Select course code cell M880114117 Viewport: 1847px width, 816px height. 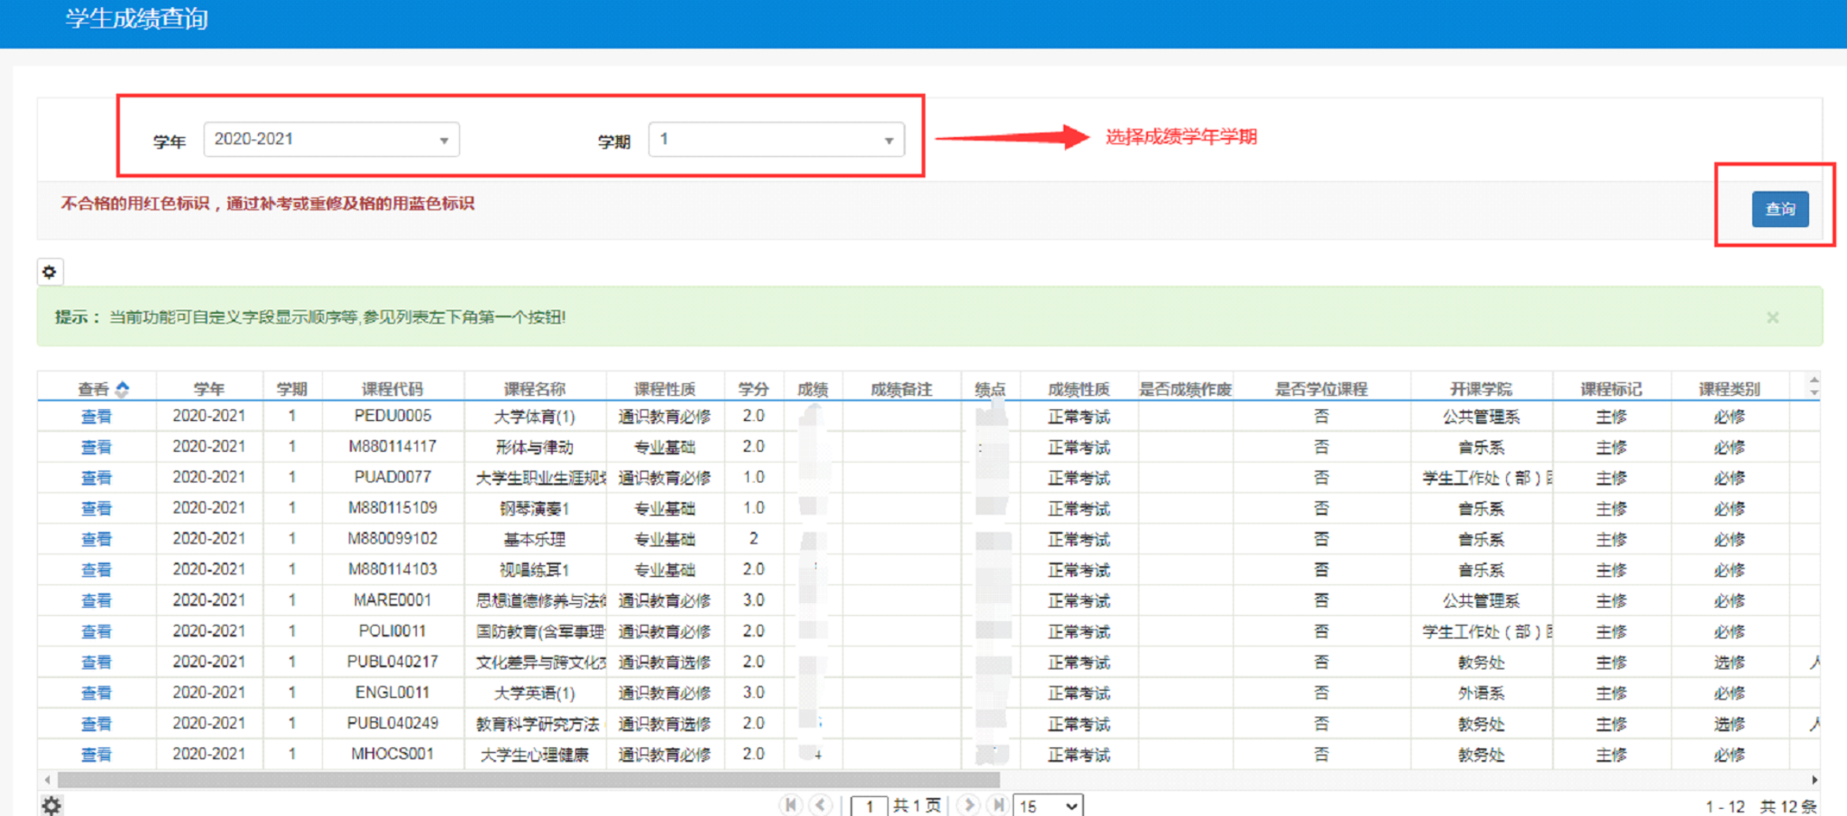[x=392, y=446]
